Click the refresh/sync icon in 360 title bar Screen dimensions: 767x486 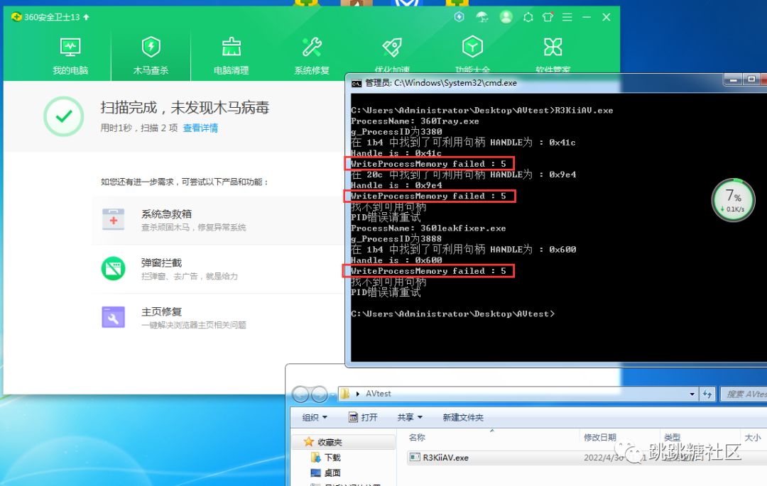[x=528, y=17]
